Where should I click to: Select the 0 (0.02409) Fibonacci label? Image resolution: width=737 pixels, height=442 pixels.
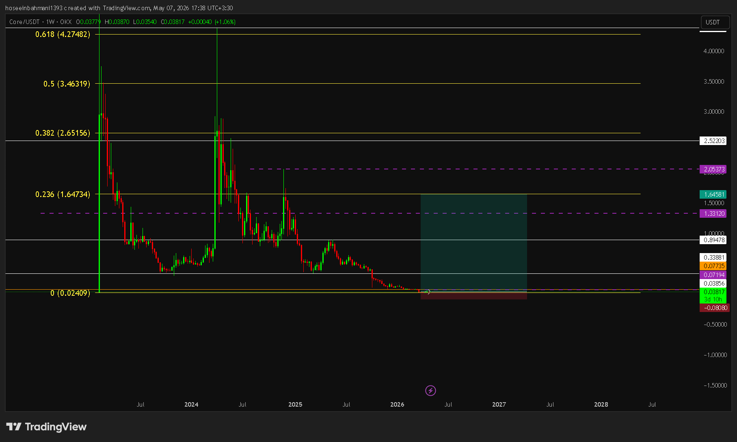point(70,293)
